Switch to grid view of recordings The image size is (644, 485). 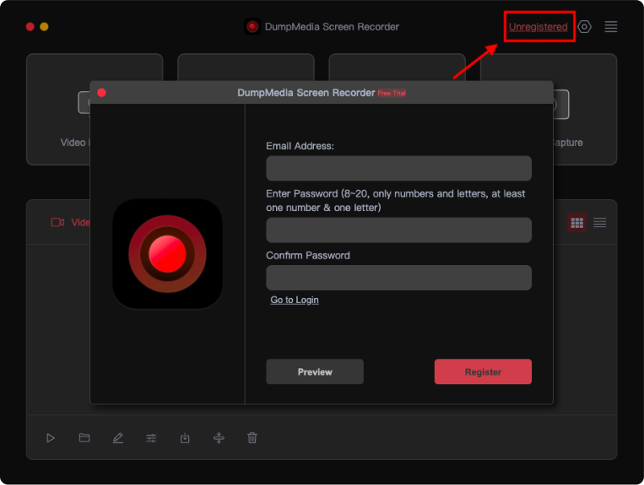576,223
